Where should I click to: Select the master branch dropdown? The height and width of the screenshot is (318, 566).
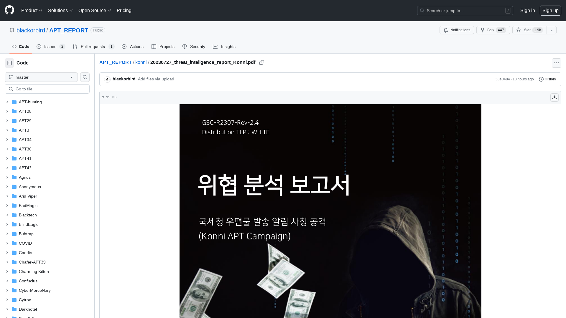coord(41,77)
